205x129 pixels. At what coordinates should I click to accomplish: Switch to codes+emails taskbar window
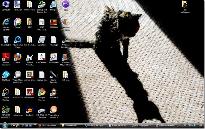click(72, 125)
